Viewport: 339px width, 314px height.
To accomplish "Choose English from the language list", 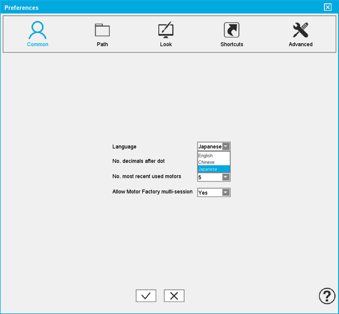I will 206,156.
